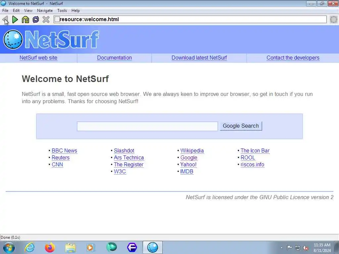Click the muted volume tray icon
Viewport: 339px width, 254px height.
306,248
